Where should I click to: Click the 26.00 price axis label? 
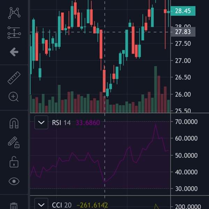tap(183, 94)
